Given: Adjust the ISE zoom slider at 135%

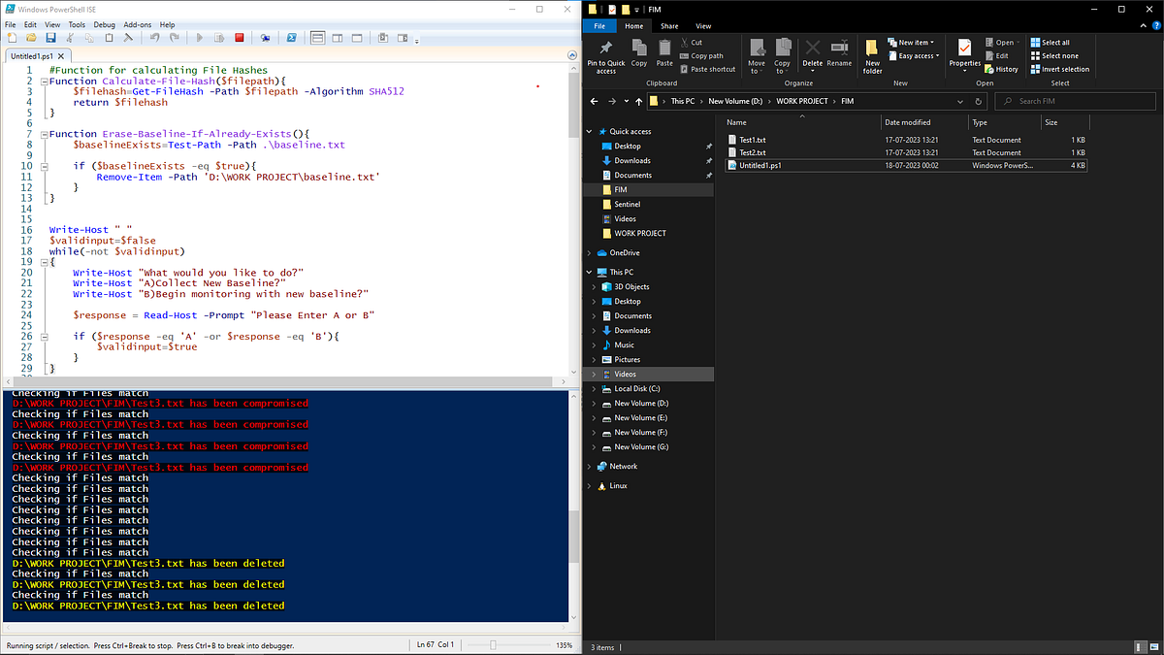Looking at the screenshot, I should [x=494, y=645].
